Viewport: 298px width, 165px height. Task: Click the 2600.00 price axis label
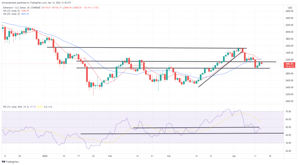click(x=289, y=81)
